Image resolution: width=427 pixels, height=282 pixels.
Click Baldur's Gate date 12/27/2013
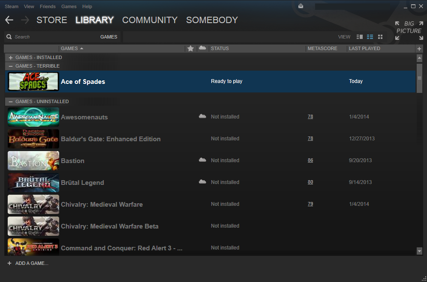tap(362, 138)
